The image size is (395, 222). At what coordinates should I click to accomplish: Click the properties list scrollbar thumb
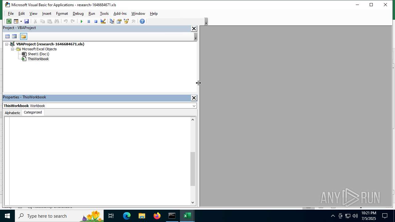[193, 169]
